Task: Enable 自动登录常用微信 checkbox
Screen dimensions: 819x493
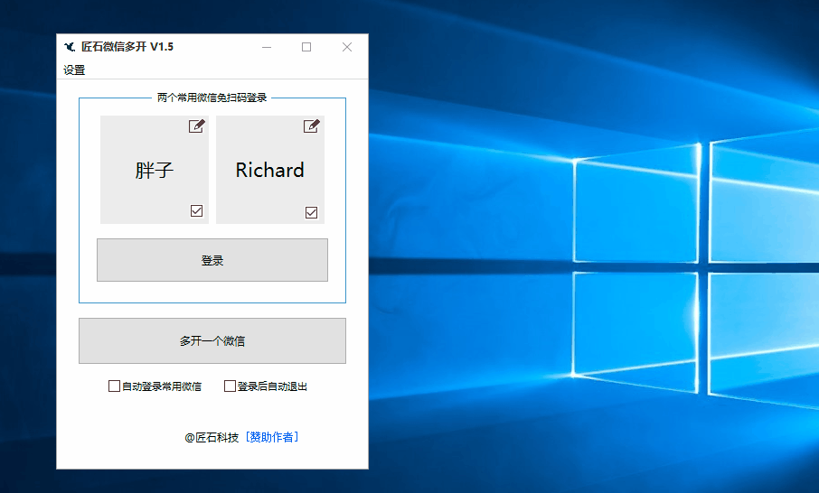Action: (114, 386)
